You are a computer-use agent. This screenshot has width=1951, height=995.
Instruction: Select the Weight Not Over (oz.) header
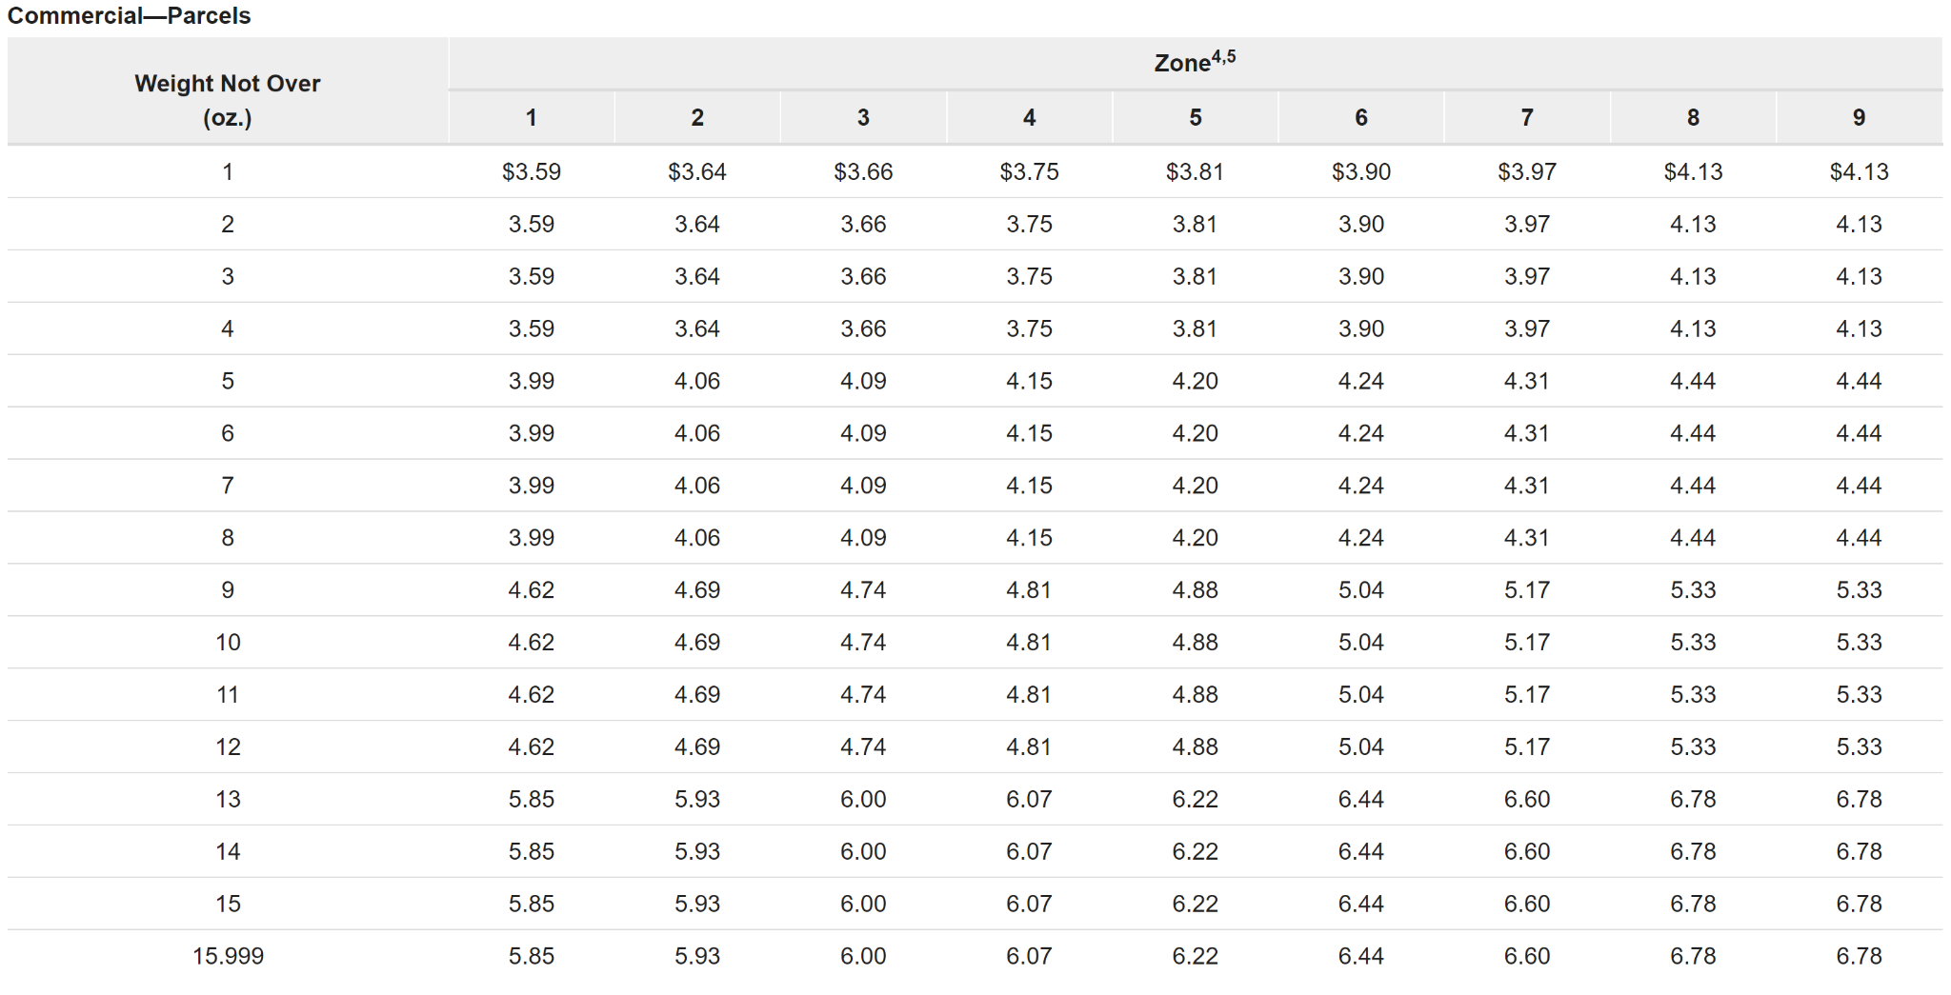(228, 100)
